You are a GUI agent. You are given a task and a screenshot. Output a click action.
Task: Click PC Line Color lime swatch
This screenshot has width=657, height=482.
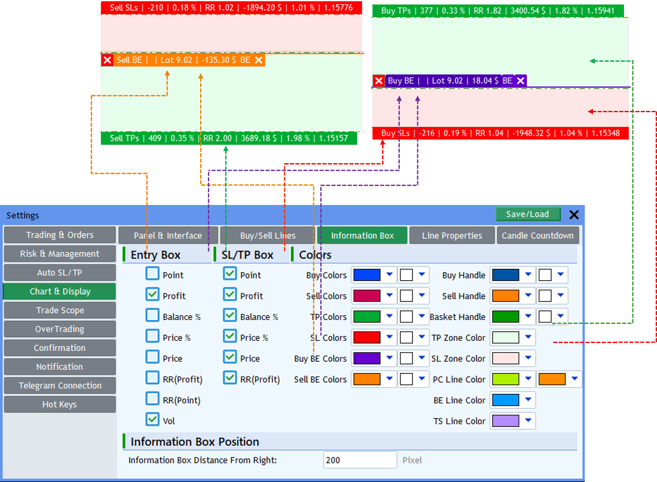click(506, 379)
